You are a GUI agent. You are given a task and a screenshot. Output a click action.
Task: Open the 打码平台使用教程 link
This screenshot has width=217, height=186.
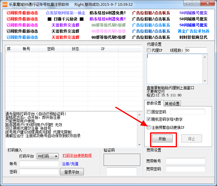[x=77, y=156]
